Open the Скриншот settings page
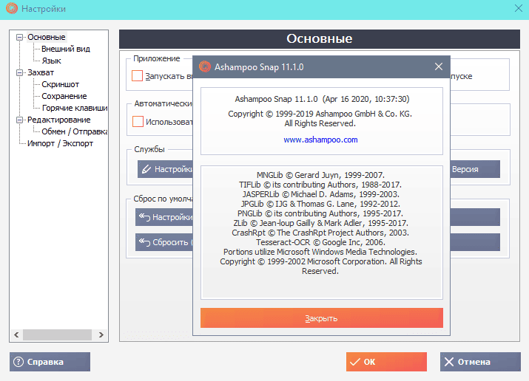This screenshot has height=381, width=529. [61, 84]
